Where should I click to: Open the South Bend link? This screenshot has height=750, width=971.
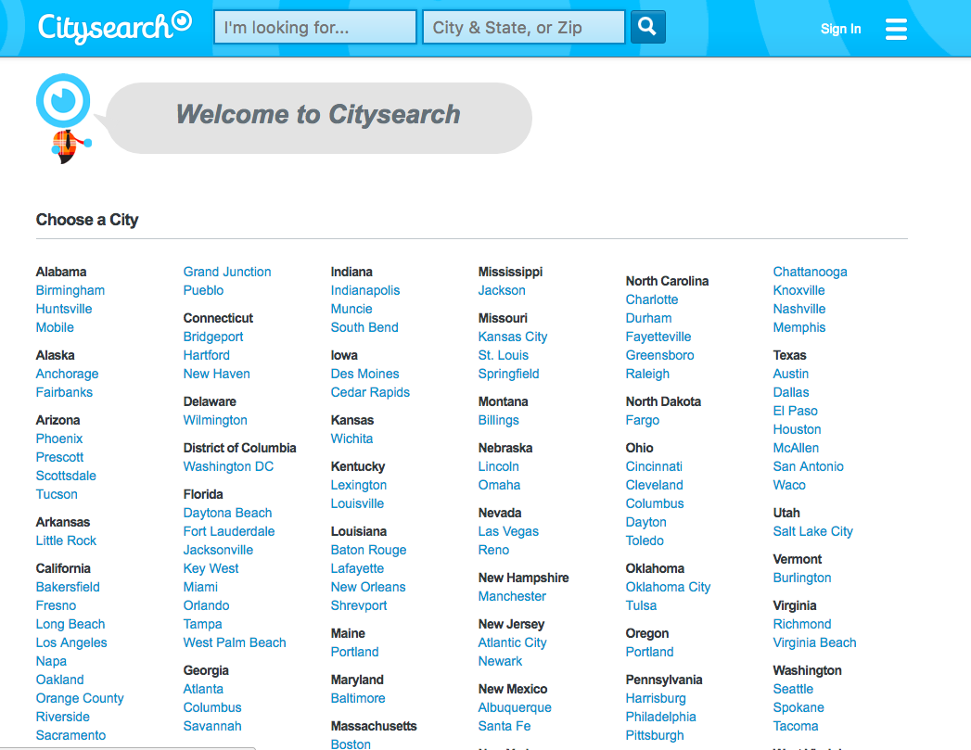coord(364,327)
